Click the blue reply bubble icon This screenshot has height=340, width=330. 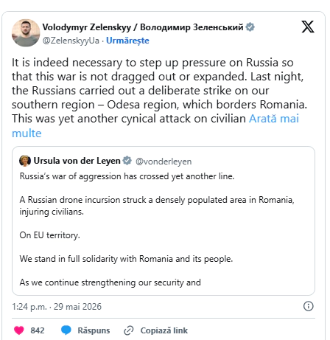[66, 330]
